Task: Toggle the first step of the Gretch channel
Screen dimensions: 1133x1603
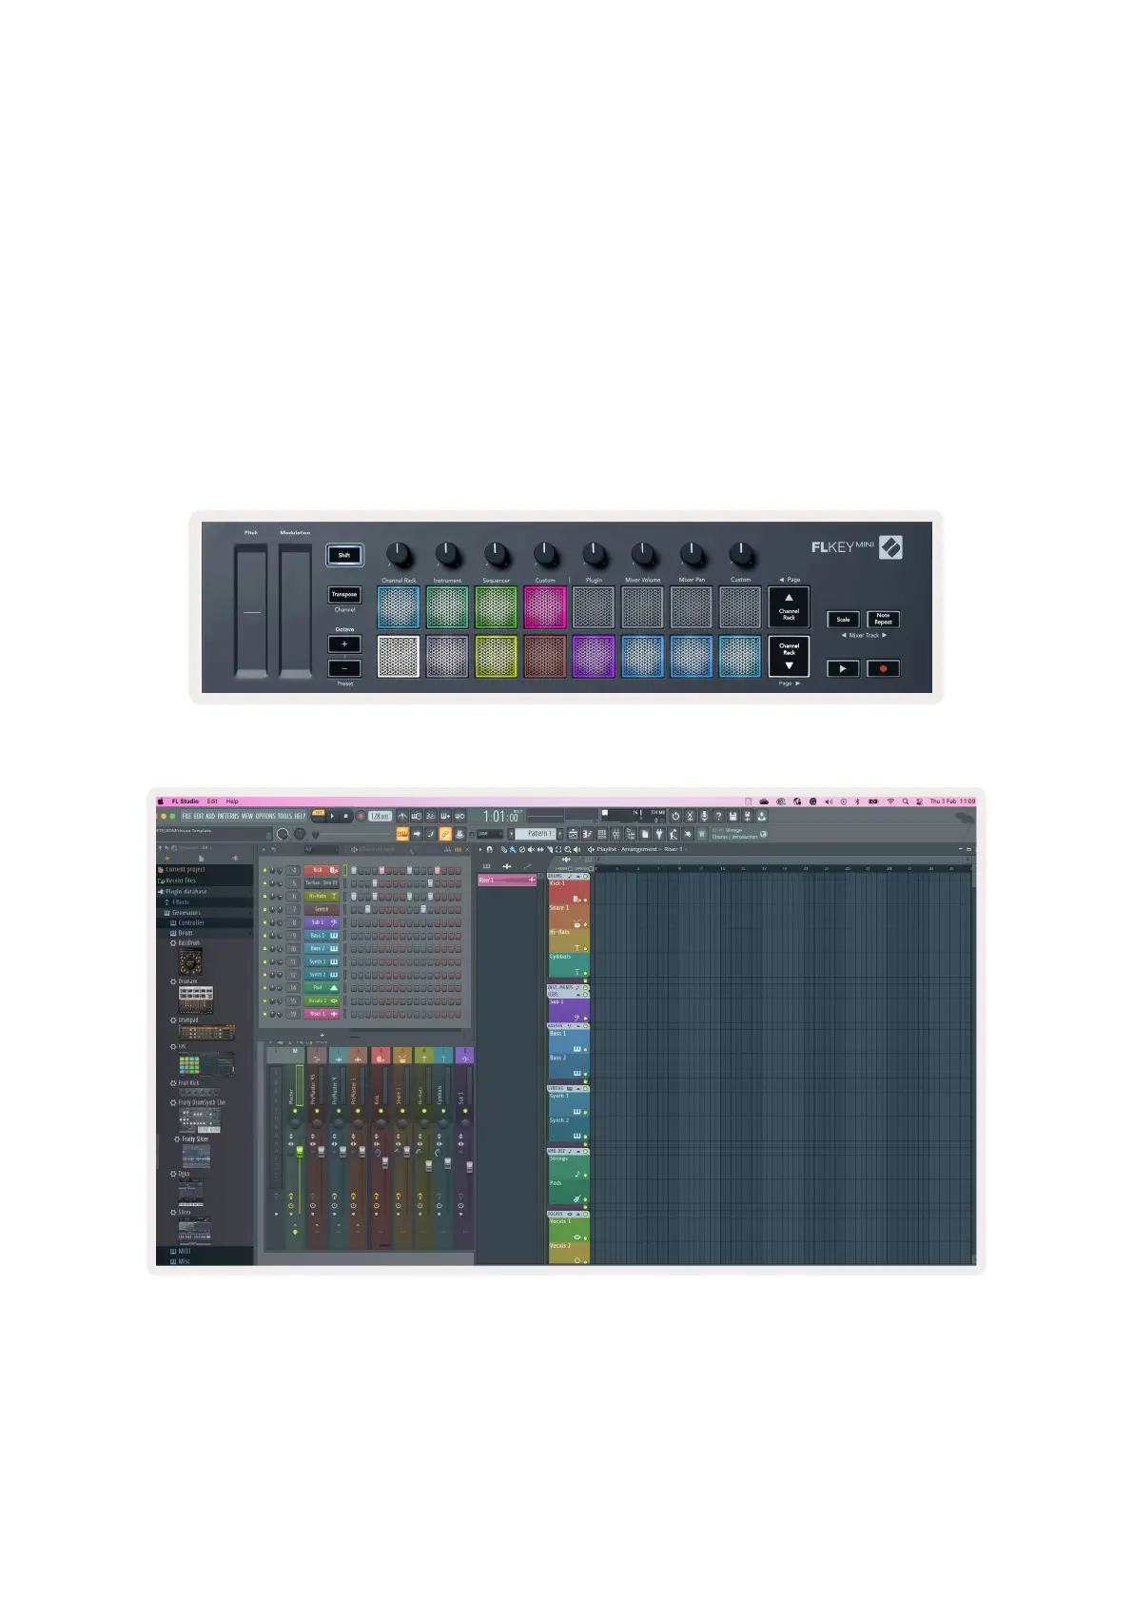Action: click(354, 909)
